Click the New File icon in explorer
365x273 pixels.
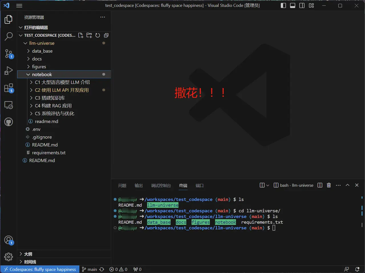pos(81,35)
